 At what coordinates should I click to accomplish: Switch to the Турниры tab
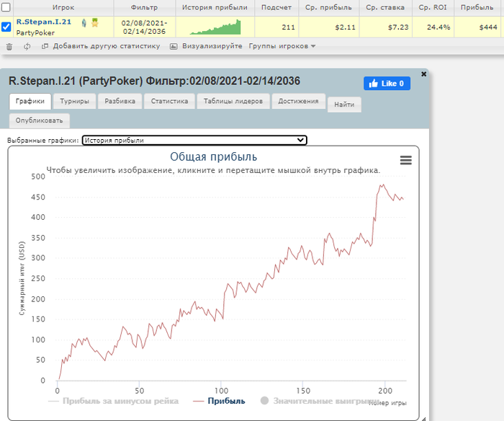click(74, 101)
